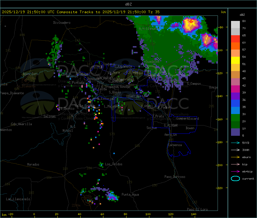Click the 'El_Desvio' map label
Screen dimensions: 257x218
click(x=67, y=109)
